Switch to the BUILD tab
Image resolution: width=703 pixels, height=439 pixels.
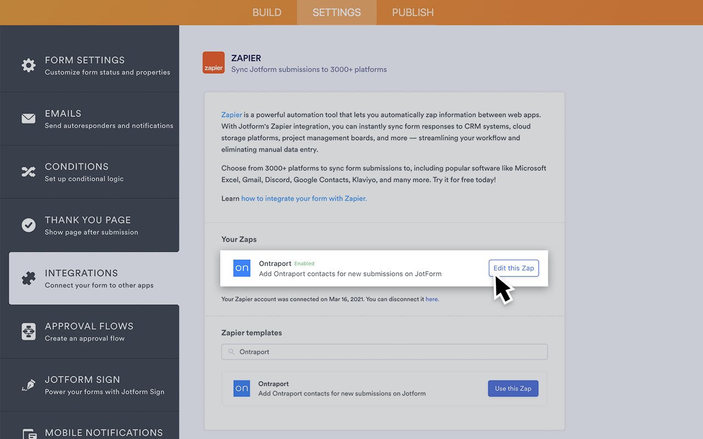tap(267, 12)
